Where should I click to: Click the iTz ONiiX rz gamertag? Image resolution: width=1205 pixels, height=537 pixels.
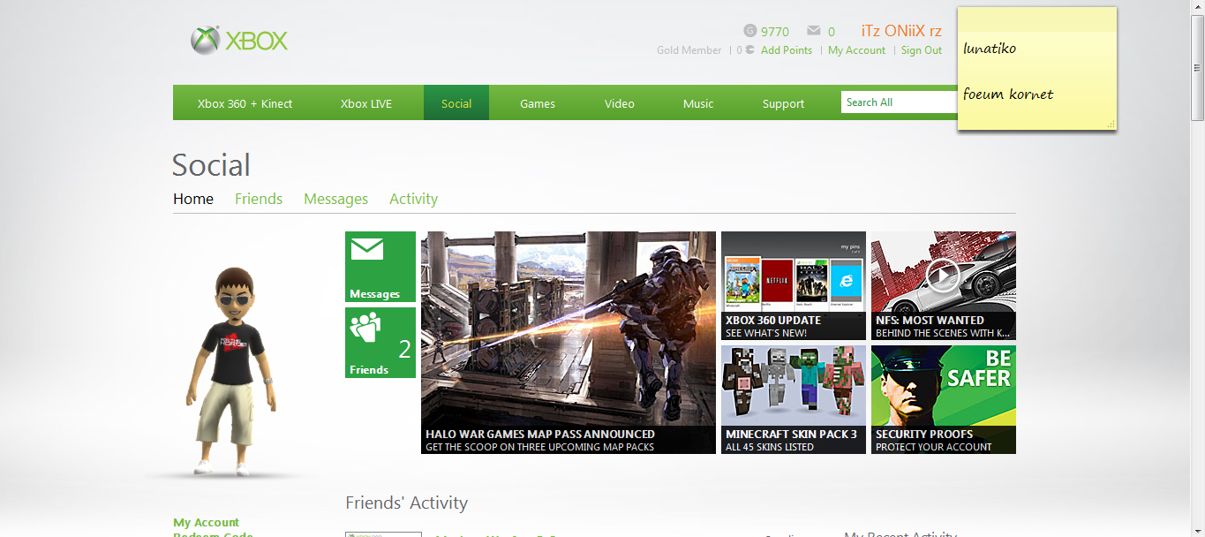point(901,31)
